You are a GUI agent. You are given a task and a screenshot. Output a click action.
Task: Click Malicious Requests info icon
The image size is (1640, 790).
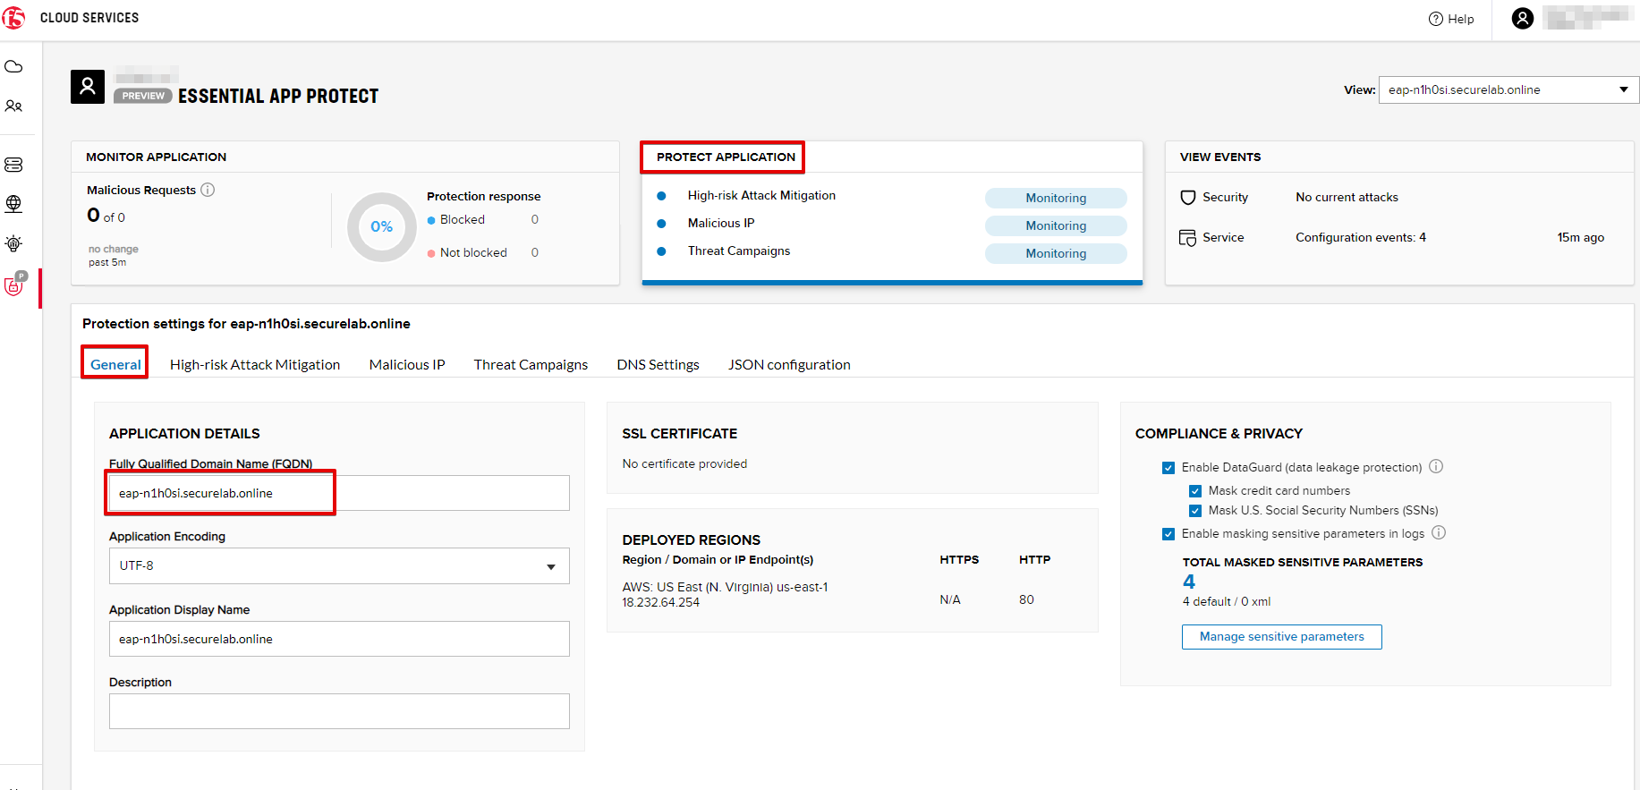(x=208, y=190)
